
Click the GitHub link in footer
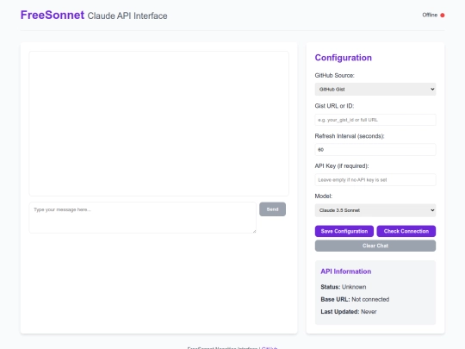[x=270, y=348]
